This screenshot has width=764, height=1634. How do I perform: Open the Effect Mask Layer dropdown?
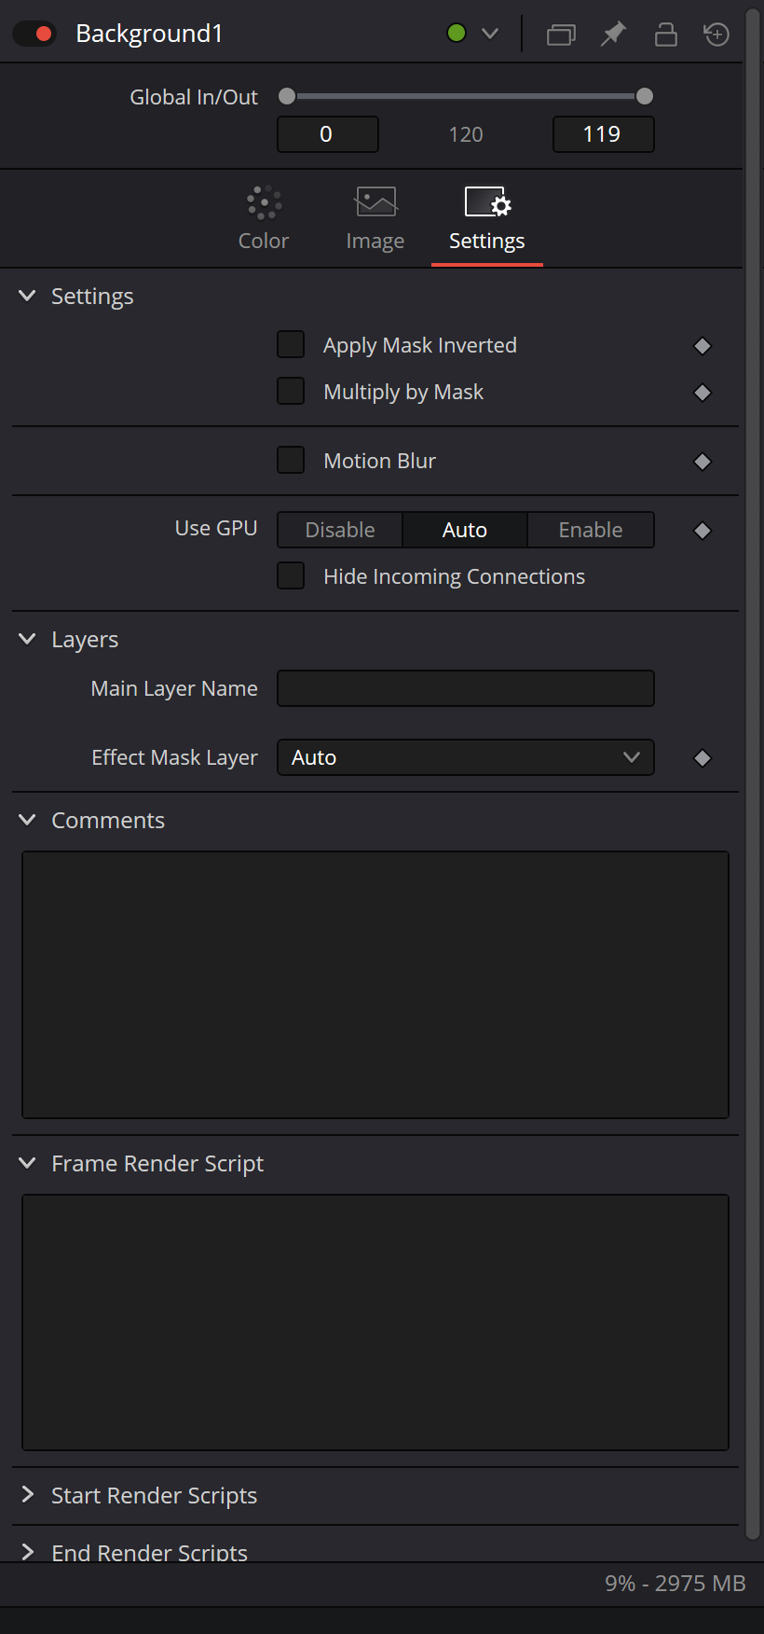coord(466,757)
